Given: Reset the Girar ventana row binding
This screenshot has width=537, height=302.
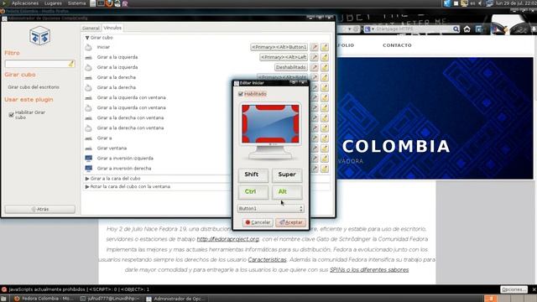Looking at the screenshot, I should pos(325,148).
